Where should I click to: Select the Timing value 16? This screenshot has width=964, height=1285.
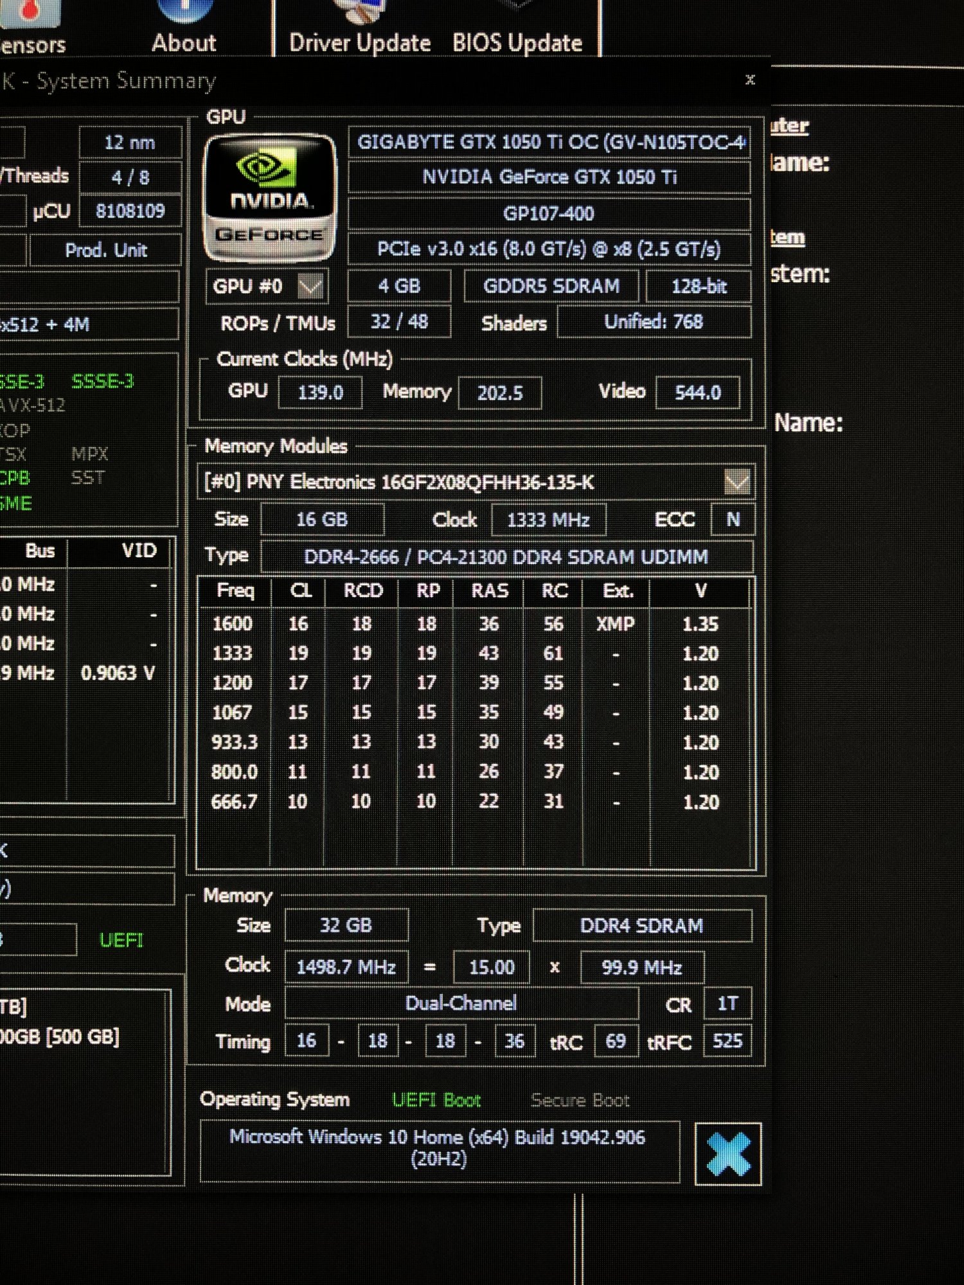307,1041
